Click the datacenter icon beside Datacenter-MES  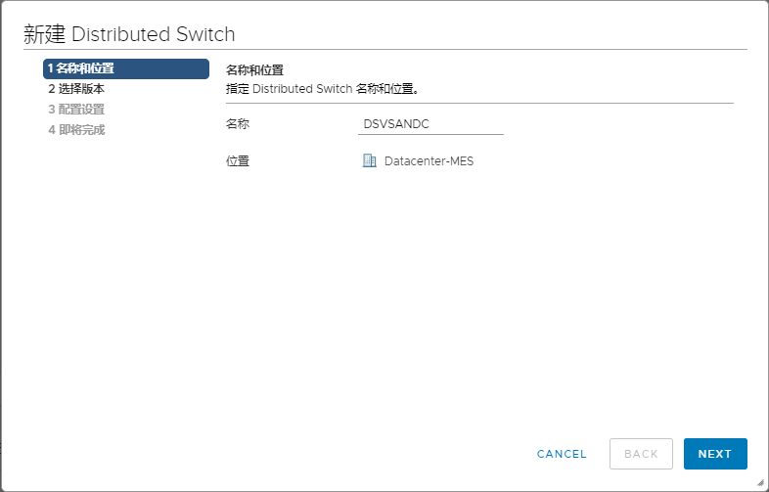(x=369, y=160)
